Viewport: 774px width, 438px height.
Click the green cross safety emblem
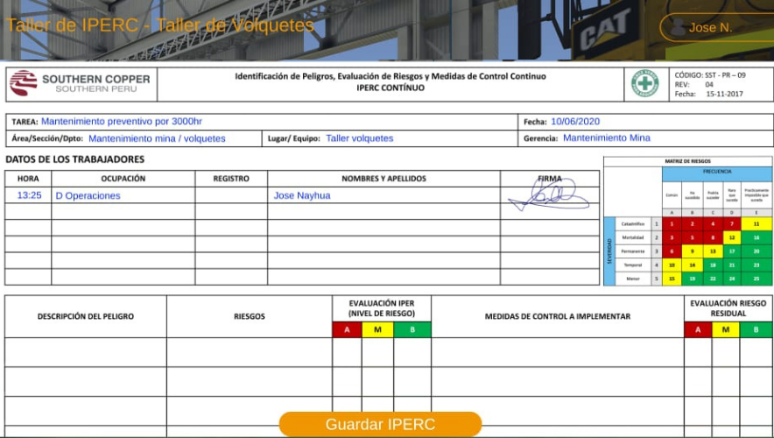click(645, 83)
